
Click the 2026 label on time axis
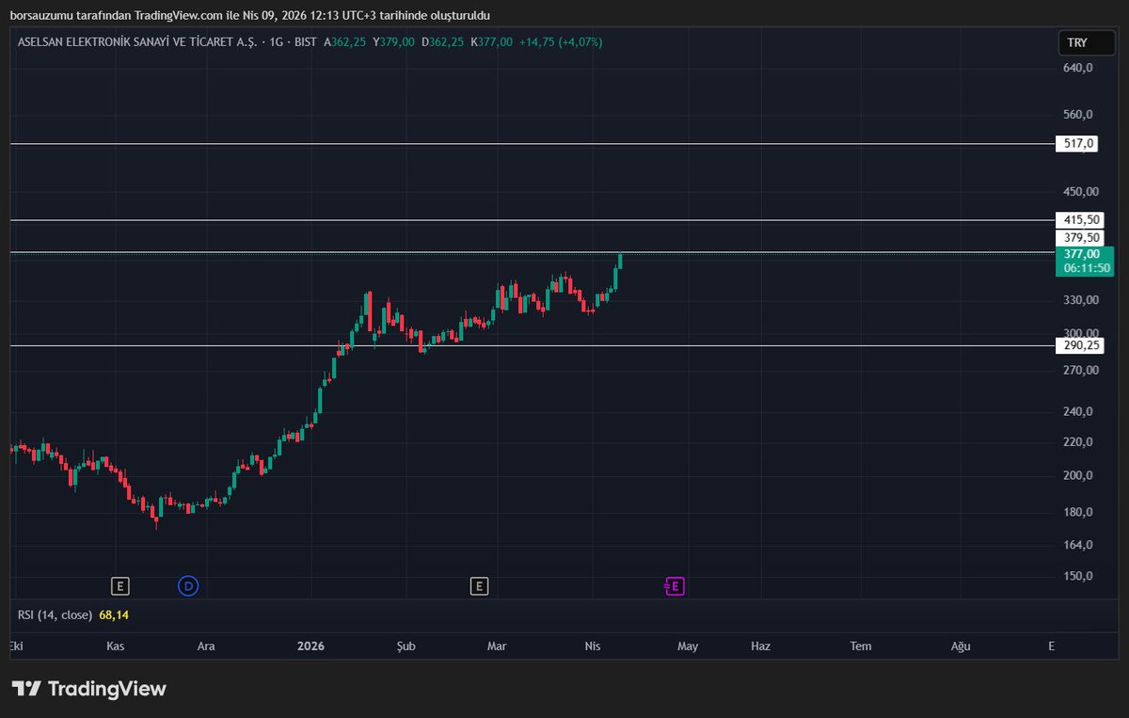(x=310, y=646)
